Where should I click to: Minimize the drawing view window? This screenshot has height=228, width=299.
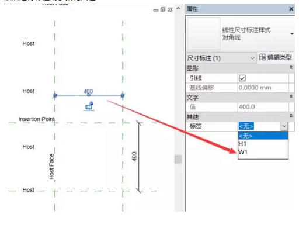[x=156, y=10]
